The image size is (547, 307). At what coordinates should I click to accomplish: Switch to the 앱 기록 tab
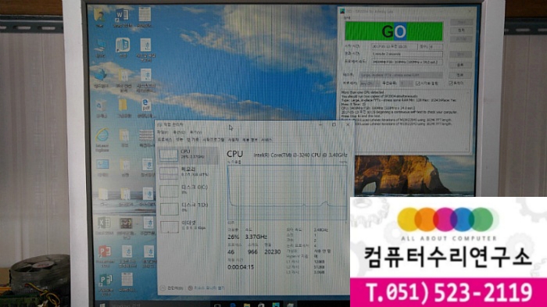(x=192, y=140)
